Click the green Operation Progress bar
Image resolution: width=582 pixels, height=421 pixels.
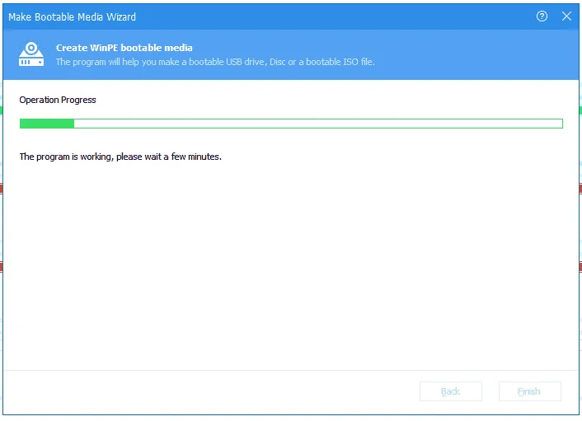pos(291,124)
